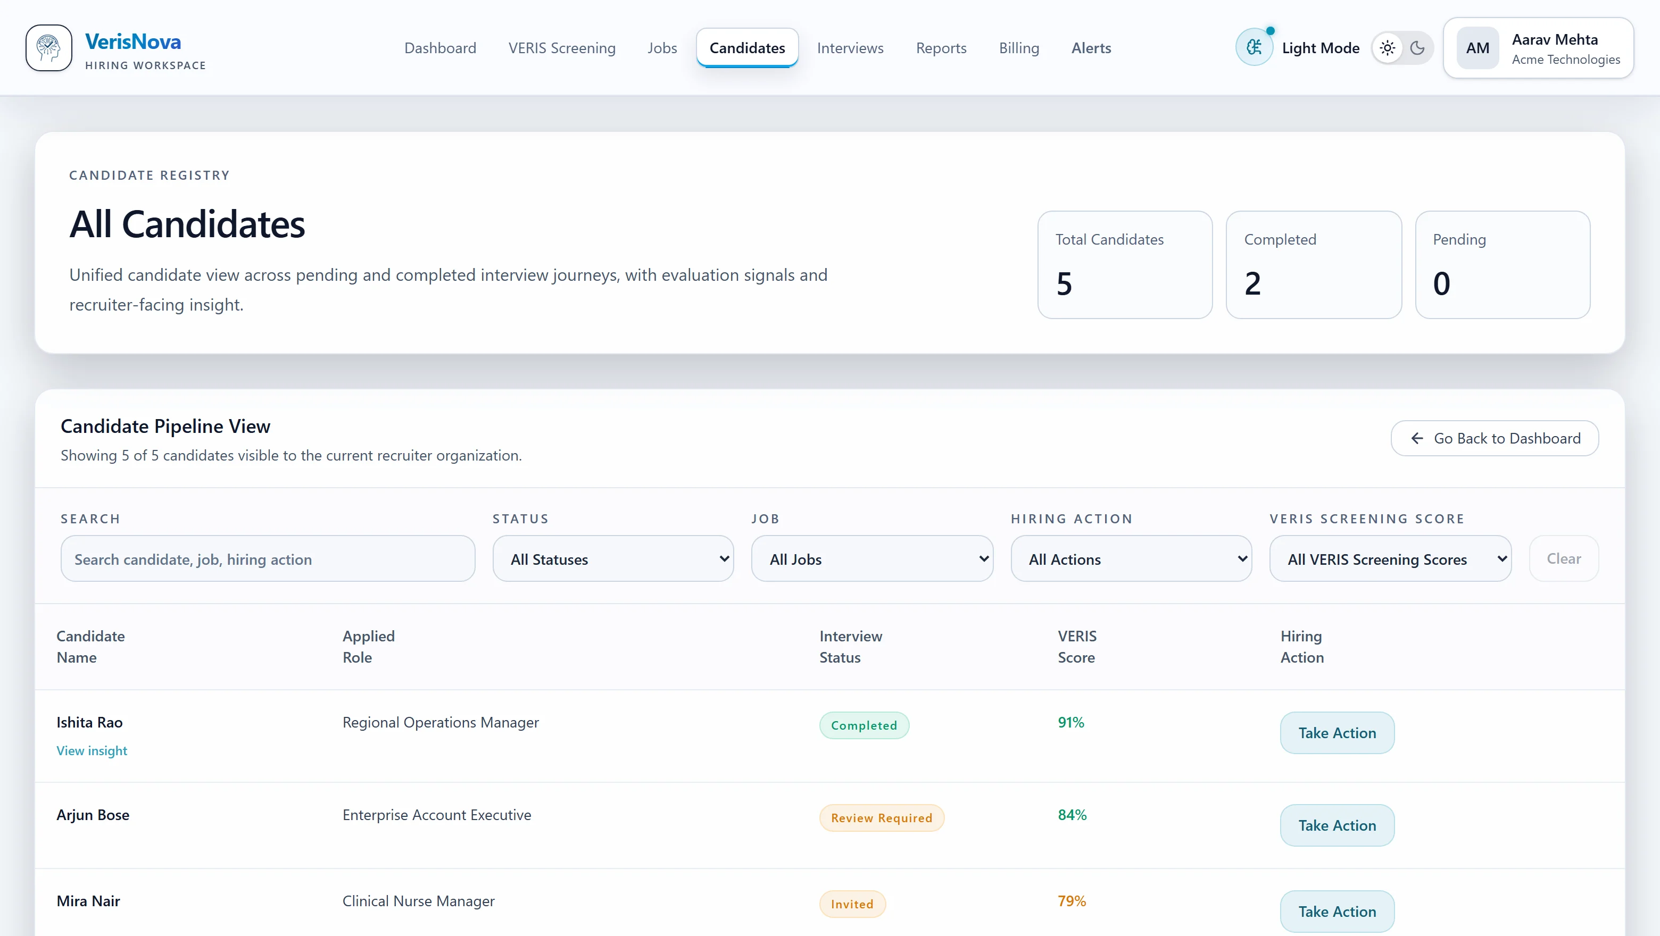Open the Aarav Mehta profile card
The height and width of the screenshot is (936, 1660).
point(1538,48)
